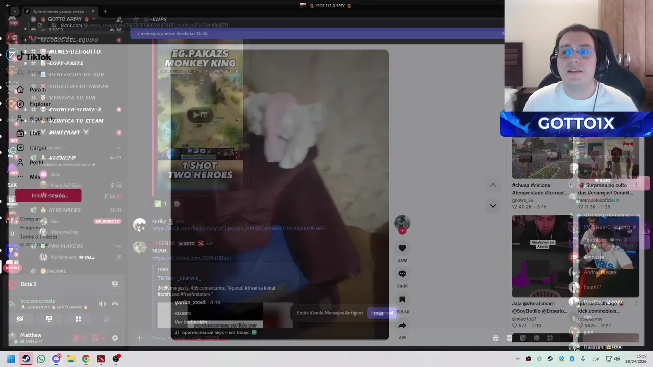
Task: Open WhatsApp from the taskbar
Action: (41, 359)
